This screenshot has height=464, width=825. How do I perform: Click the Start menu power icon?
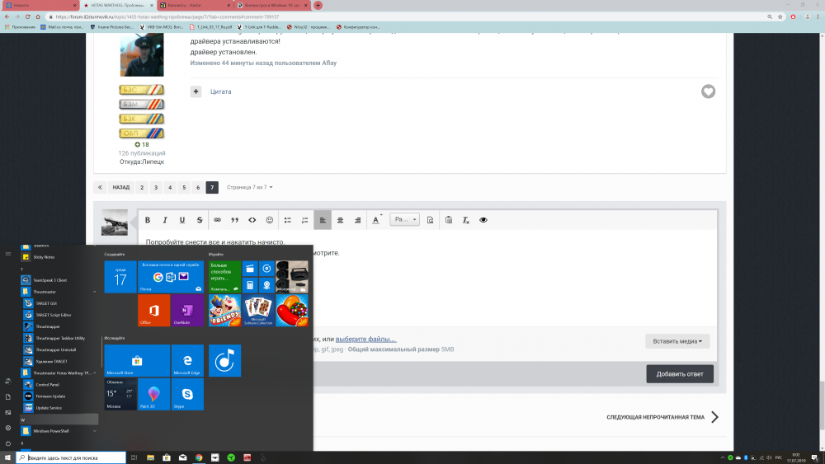tap(8, 443)
